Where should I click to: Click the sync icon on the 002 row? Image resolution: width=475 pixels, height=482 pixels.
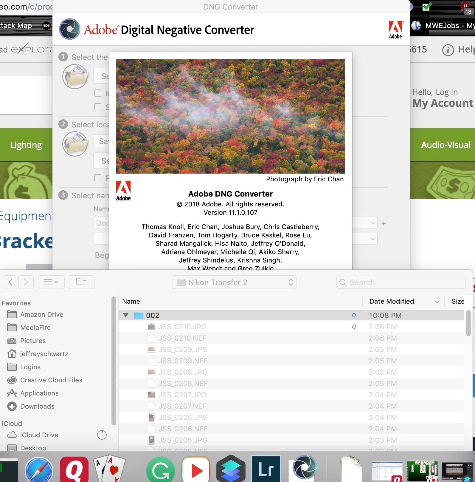pos(354,315)
